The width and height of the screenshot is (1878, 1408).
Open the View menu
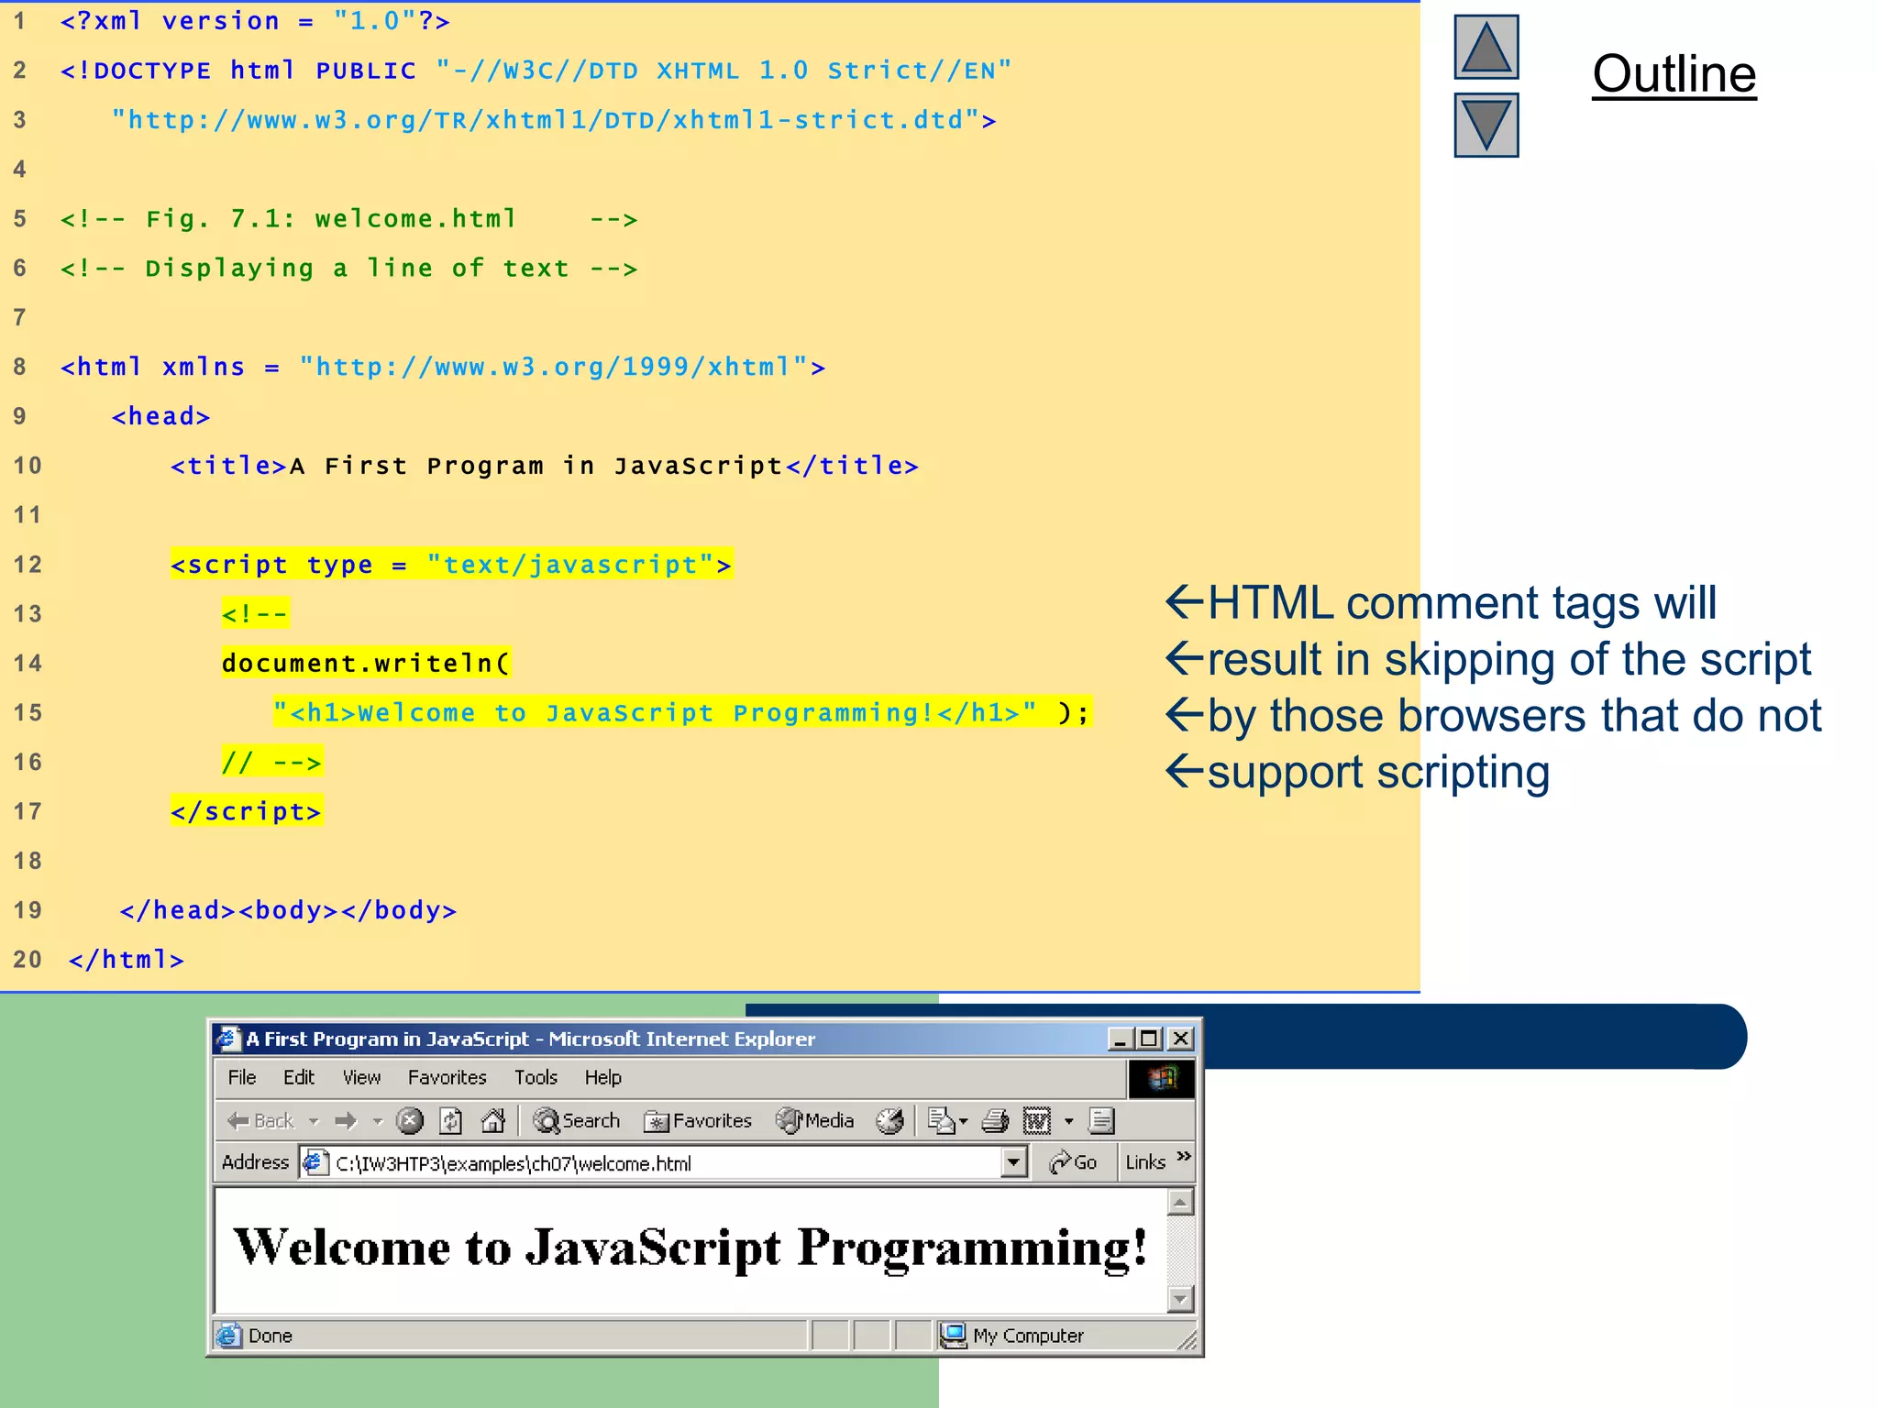point(361,1077)
